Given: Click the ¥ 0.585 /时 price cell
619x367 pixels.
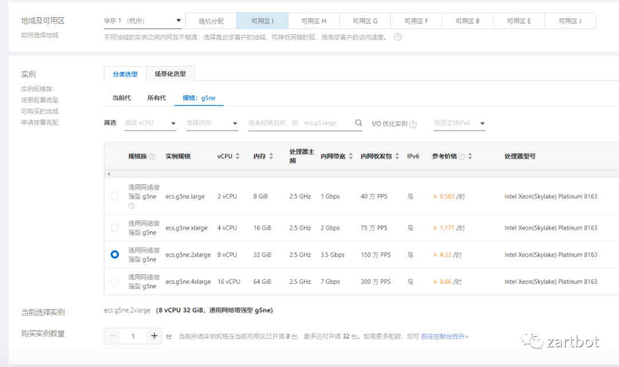Looking at the screenshot, I should [x=449, y=196].
